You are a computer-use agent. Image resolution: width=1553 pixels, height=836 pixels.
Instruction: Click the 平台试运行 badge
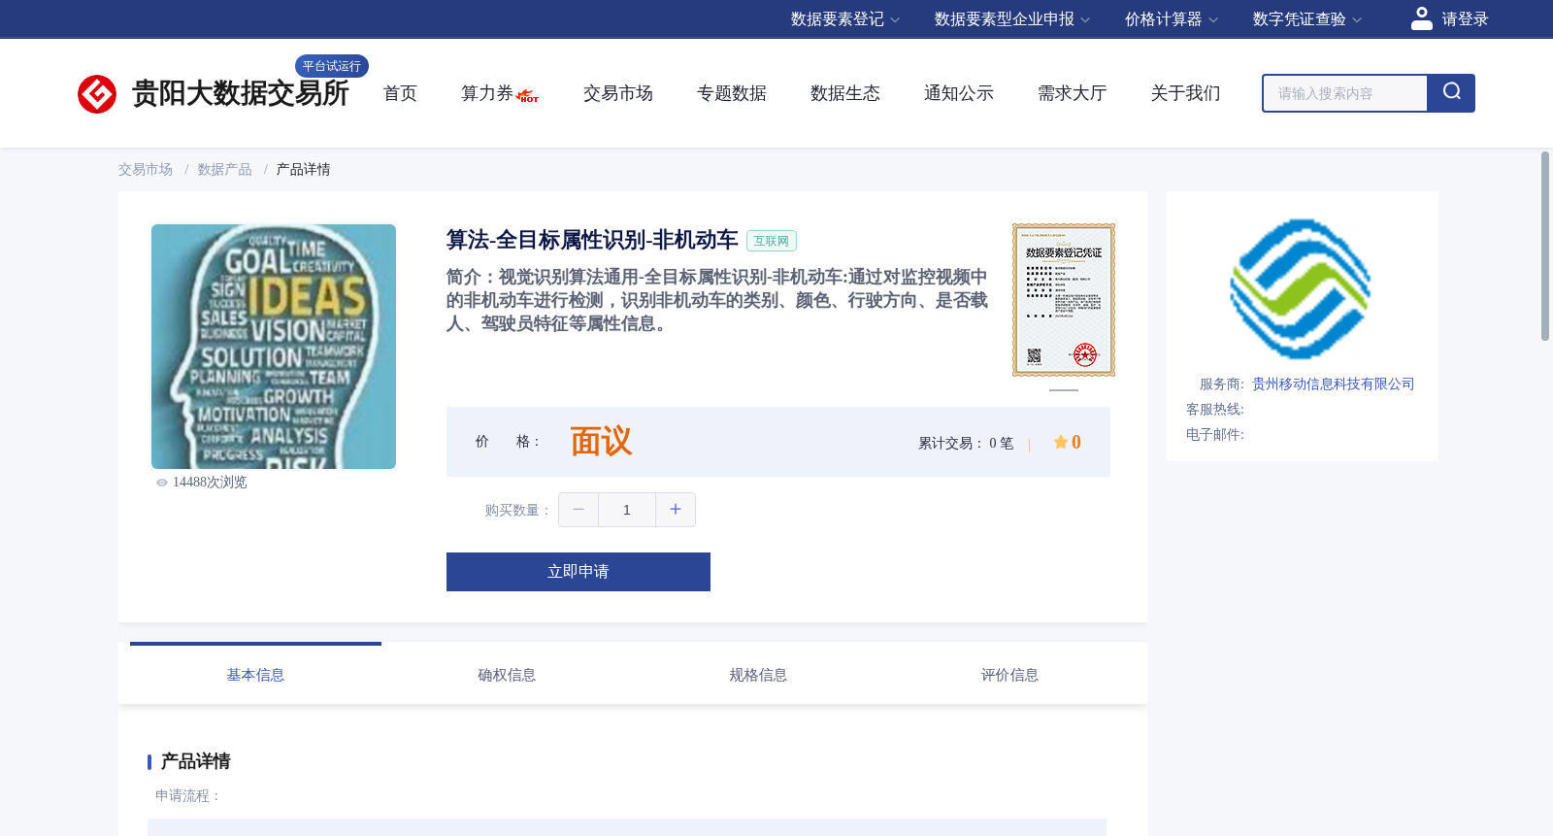[x=332, y=66]
